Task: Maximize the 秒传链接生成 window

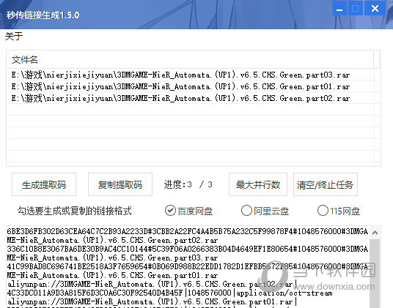Action: coord(355,9)
